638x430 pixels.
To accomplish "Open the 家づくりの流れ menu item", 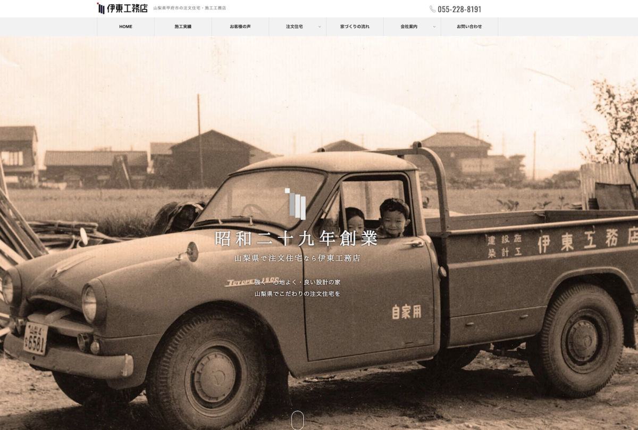I will point(355,27).
